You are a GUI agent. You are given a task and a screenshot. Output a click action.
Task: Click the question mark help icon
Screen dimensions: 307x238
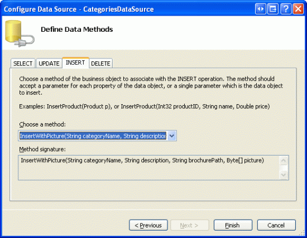point(286,9)
